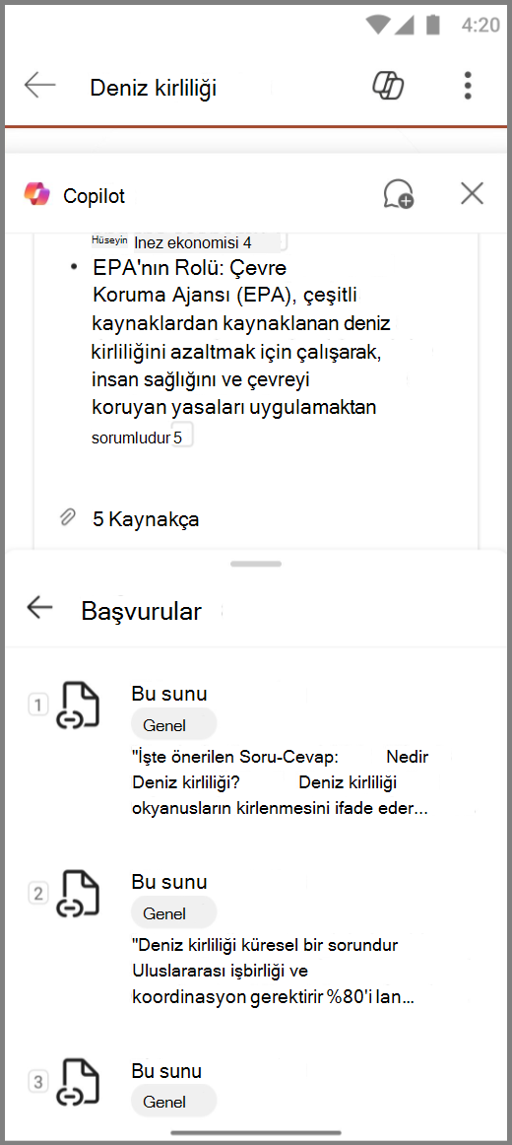The width and height of the screenshot is (512, 1145).
Task: Open the three-dot overflow menu
Action: coord(469,86)
